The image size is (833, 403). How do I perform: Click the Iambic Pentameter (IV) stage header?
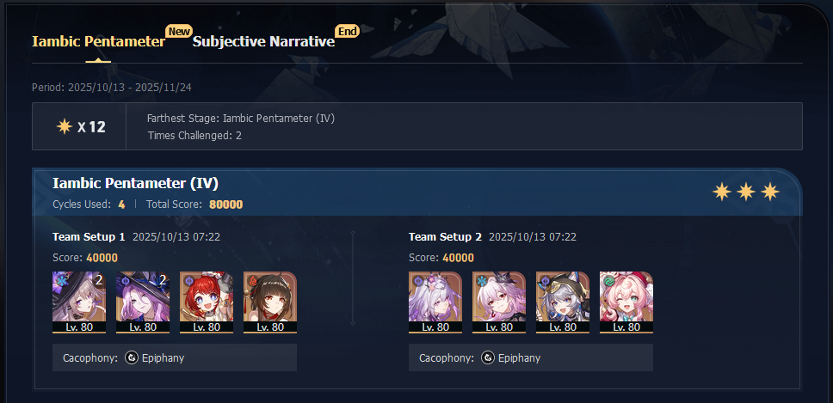[135, 184]
